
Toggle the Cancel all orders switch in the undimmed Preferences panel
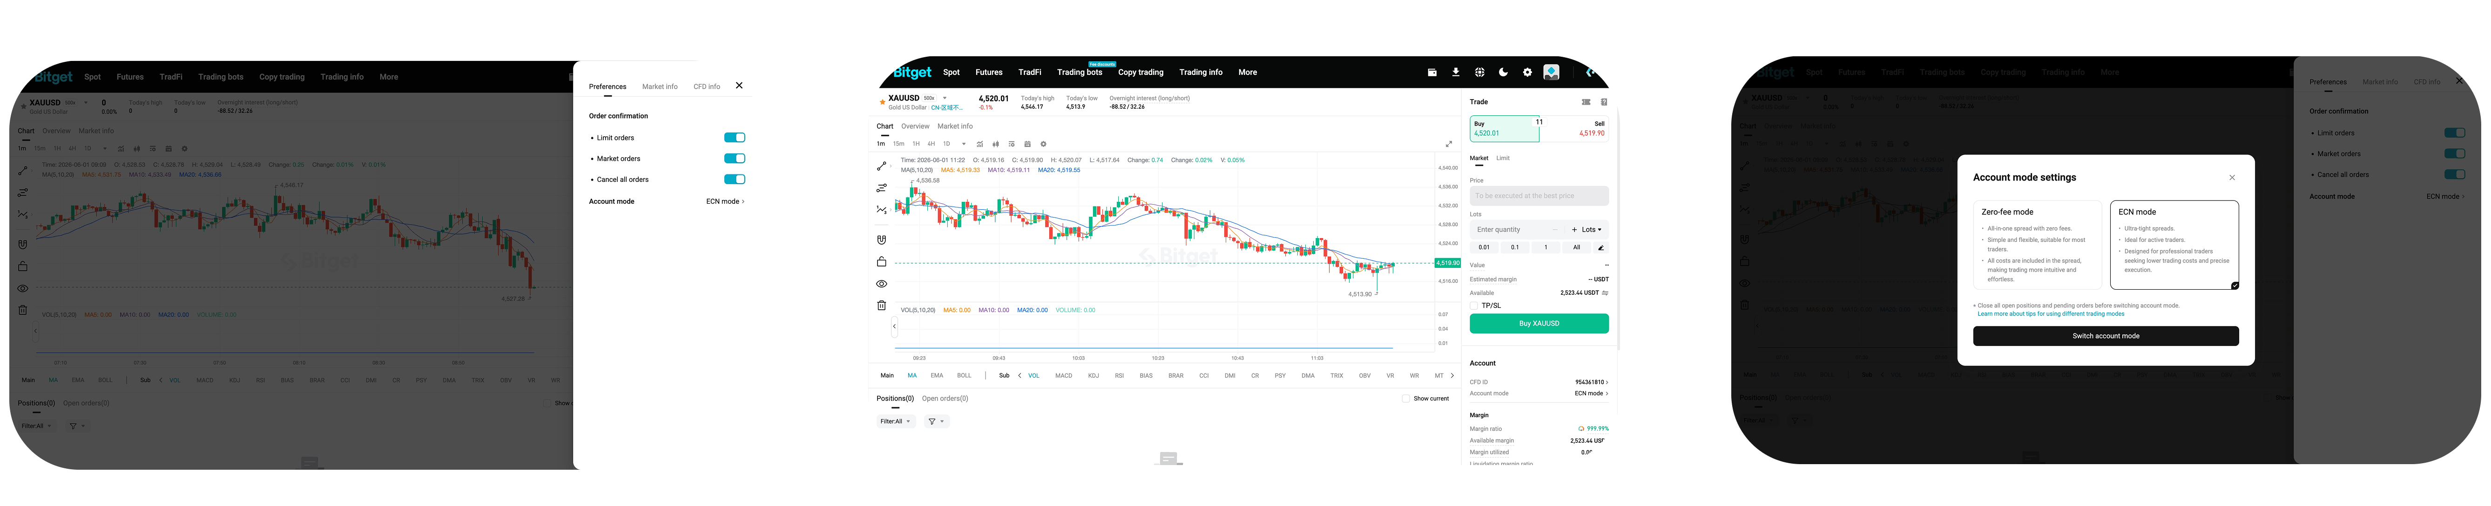pyautogui.click(x=735, y=180)
